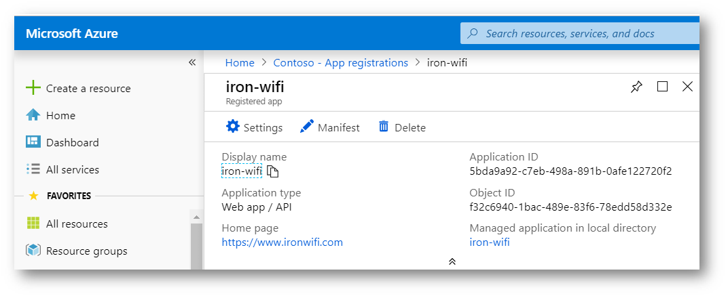Screen dimensions: 728x298
Task: Copy display name with clipboard icon
Action: pos(273,171)
